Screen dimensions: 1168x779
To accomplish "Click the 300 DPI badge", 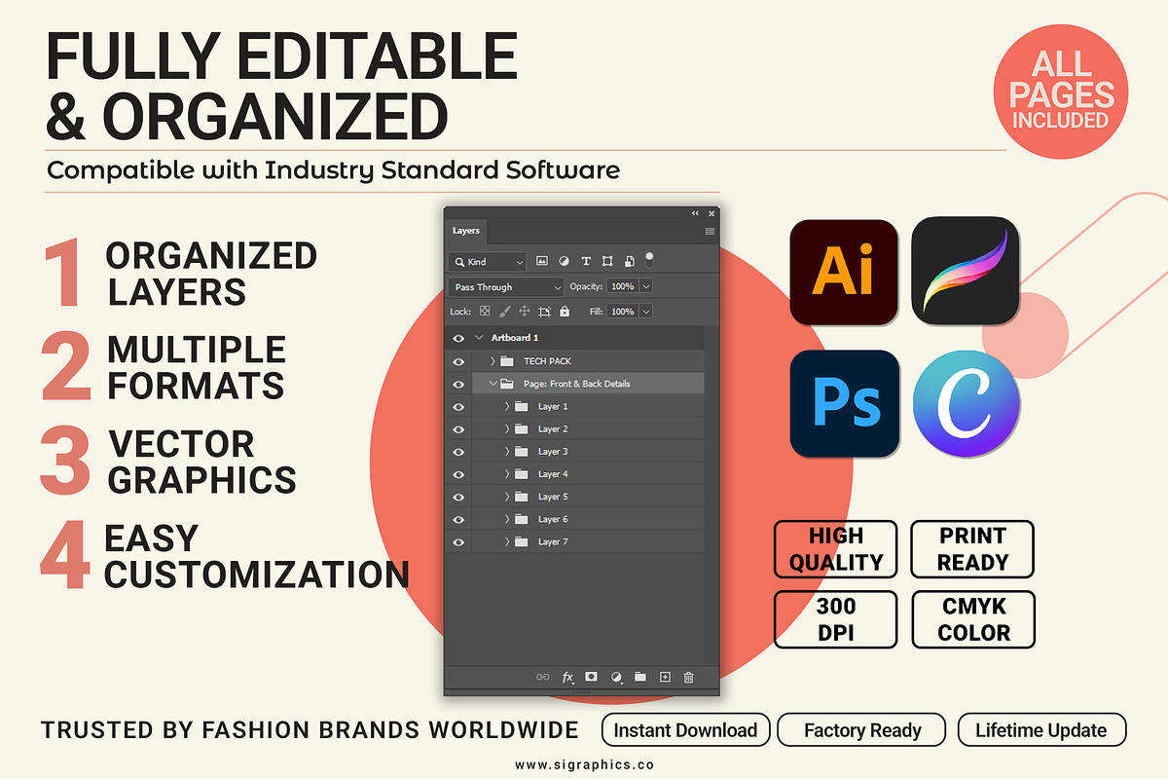I will click(x=836, y=619).
